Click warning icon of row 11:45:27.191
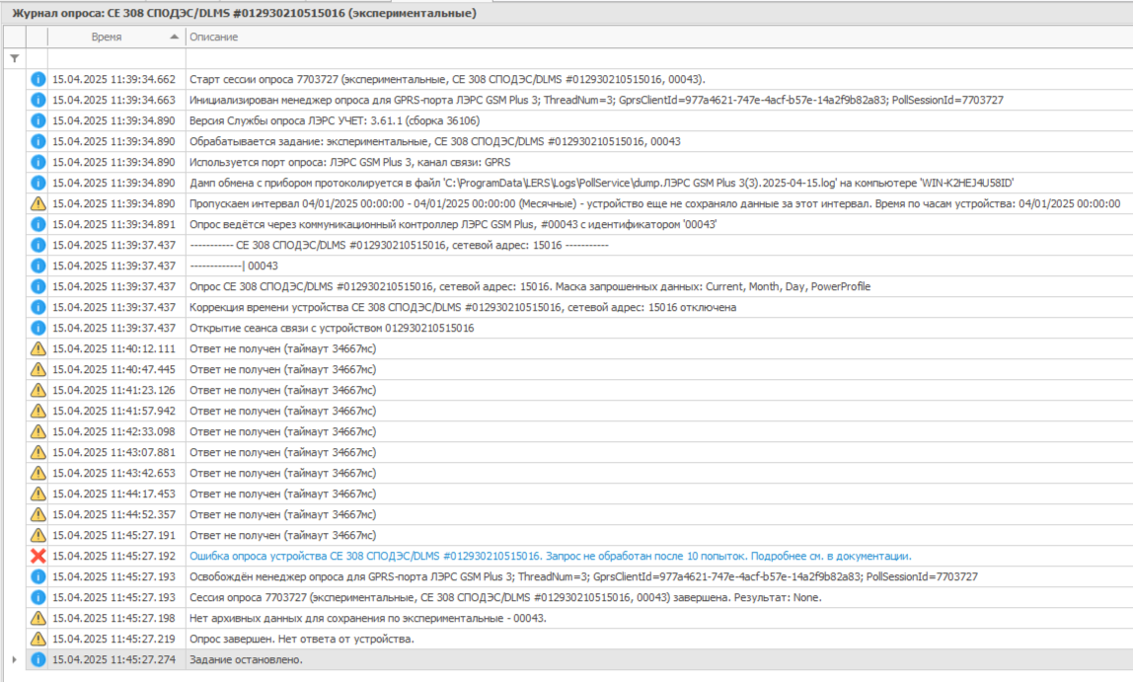The width and height of the screenshot is (1133, 682). [38, 536]
